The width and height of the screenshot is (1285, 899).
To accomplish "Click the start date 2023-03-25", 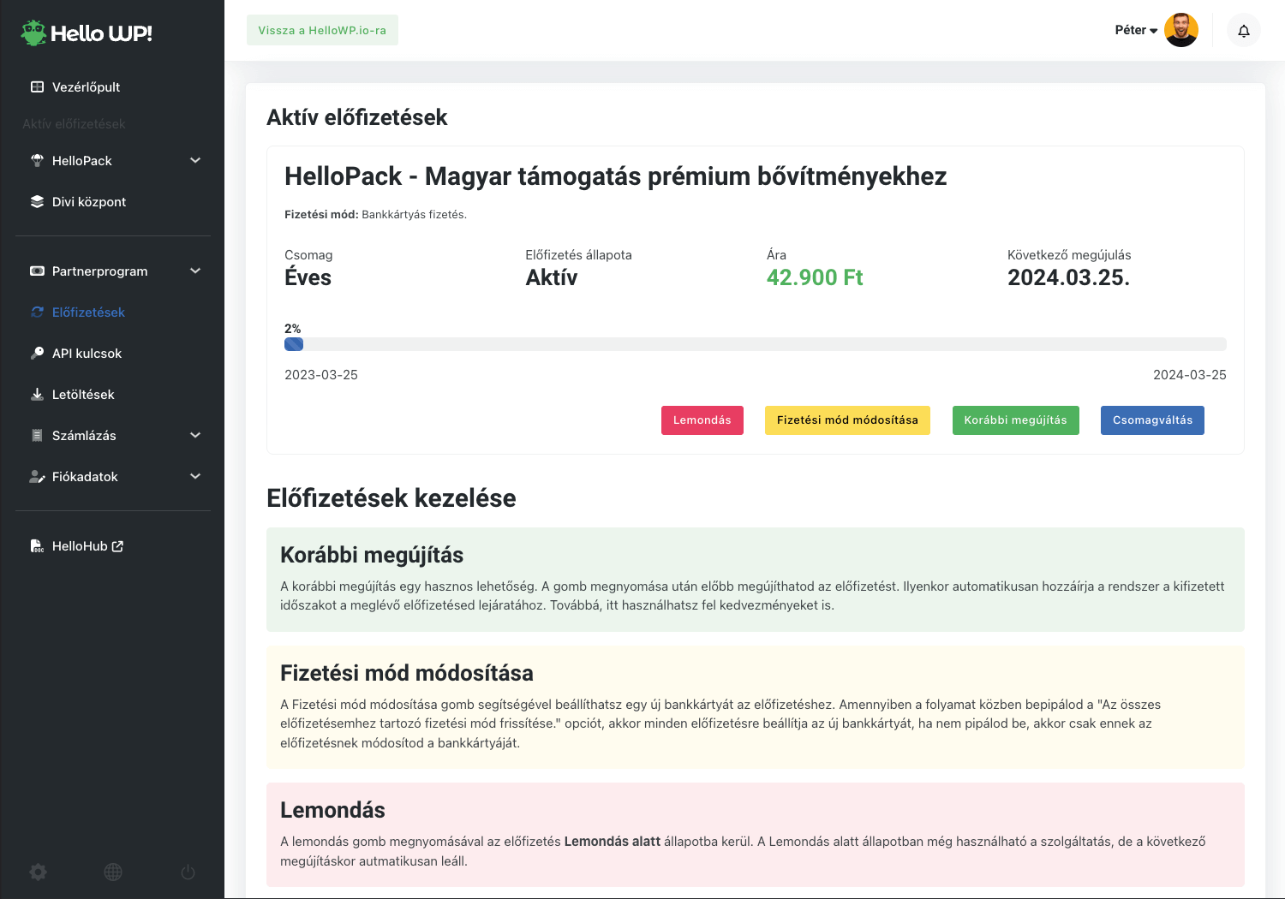I will click(x=321, y=375).
